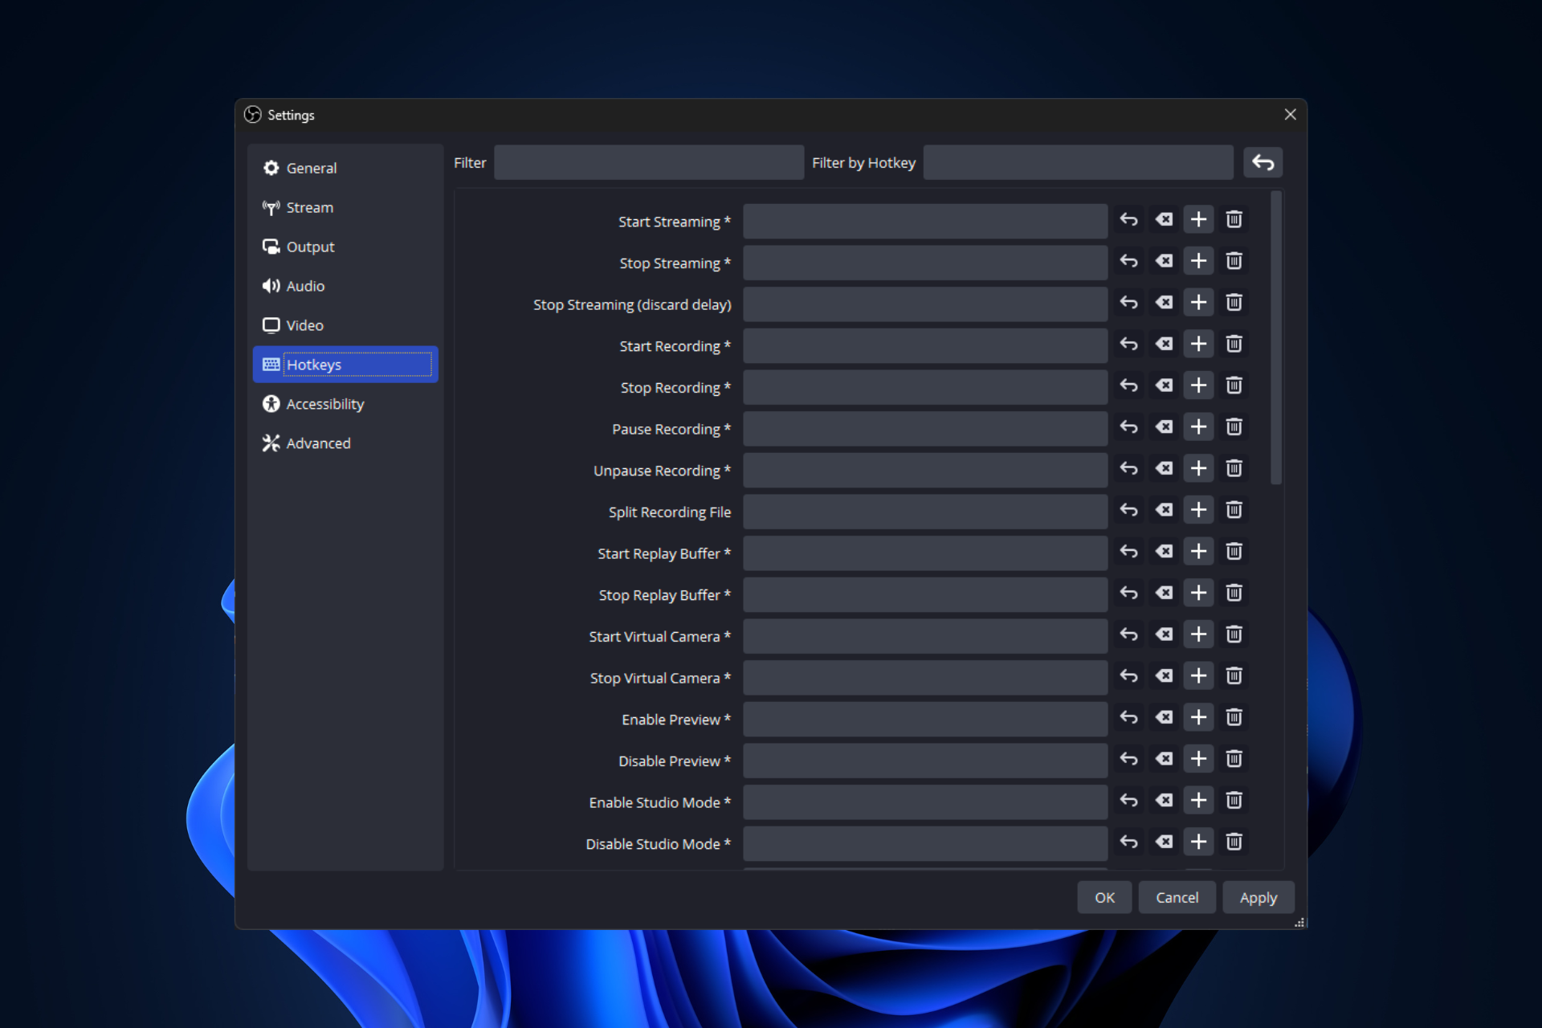Cancel the settings changes
1542x1028 pixels.
tap(1177, 897)
